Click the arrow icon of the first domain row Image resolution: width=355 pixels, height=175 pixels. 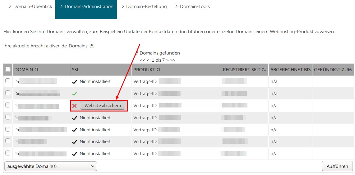click(17, 81)
